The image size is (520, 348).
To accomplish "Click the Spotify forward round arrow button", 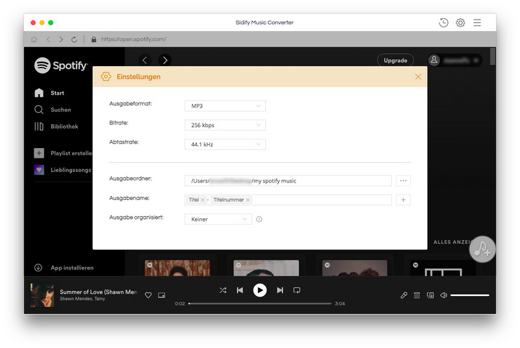I will (165, 60).
